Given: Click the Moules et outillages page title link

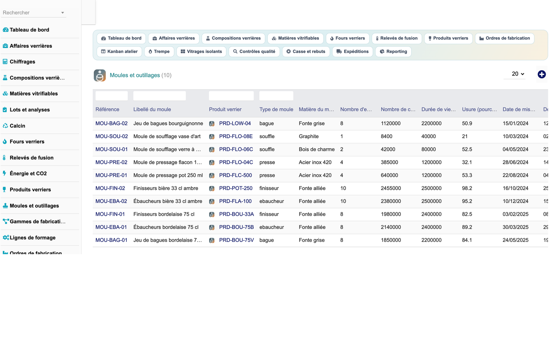Looking at the screenshot, I should pos(135,75).
